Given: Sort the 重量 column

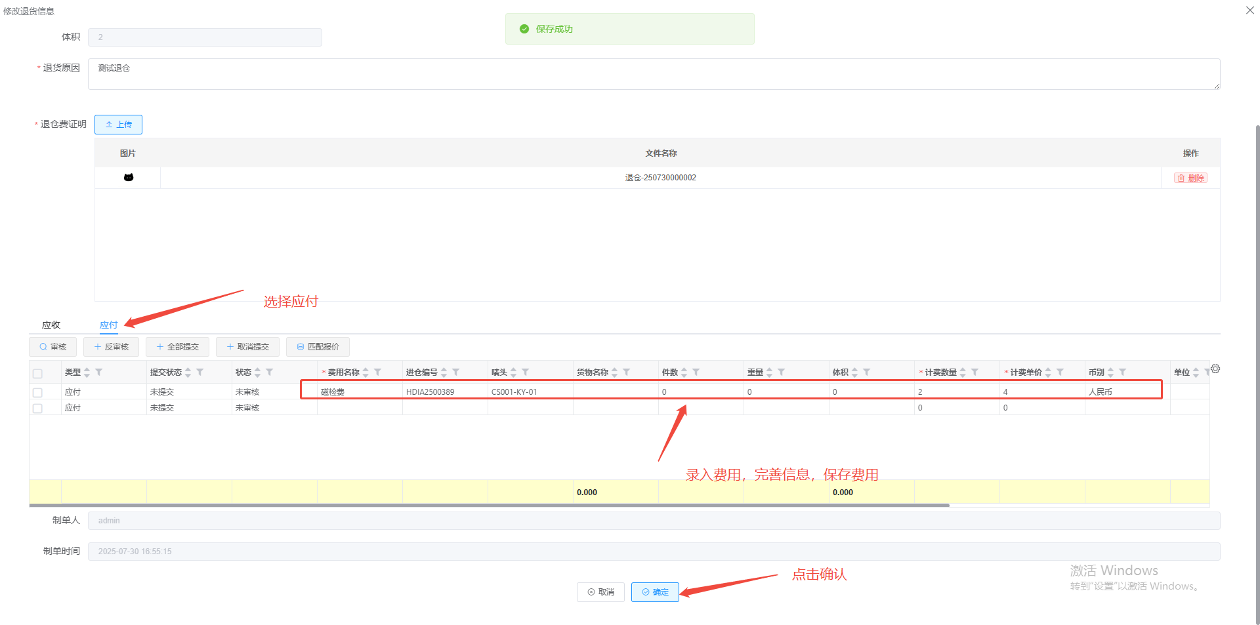Looking at the screenshot, I should (769, 373).
